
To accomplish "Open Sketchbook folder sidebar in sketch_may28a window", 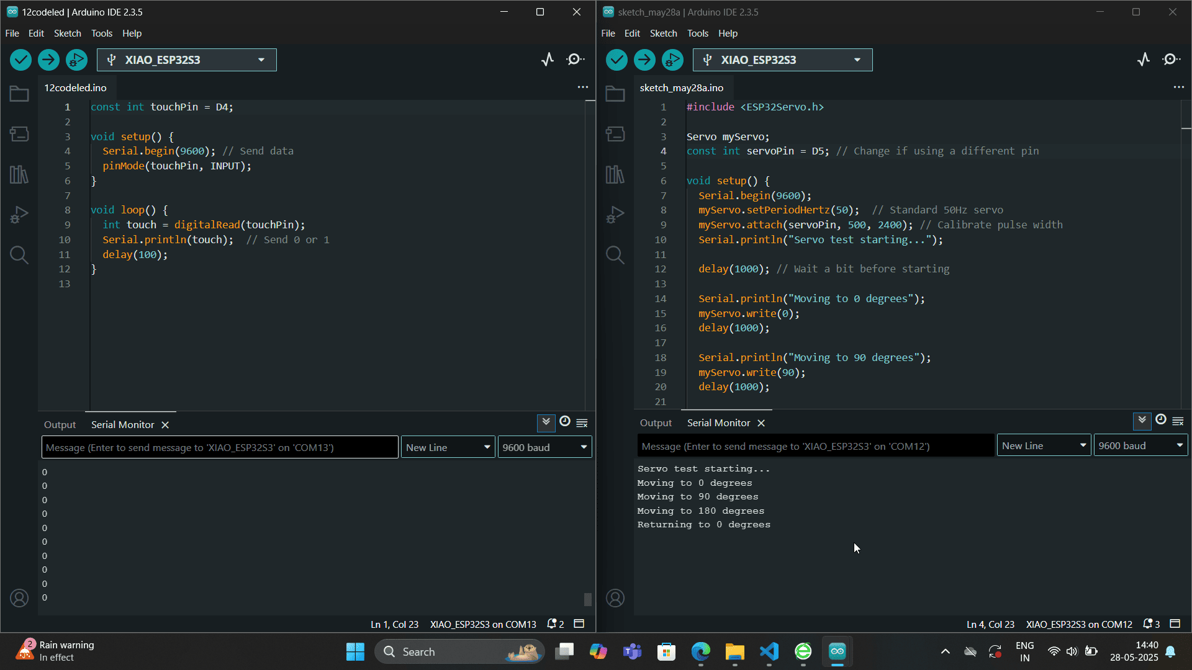I will pos(615,94).
